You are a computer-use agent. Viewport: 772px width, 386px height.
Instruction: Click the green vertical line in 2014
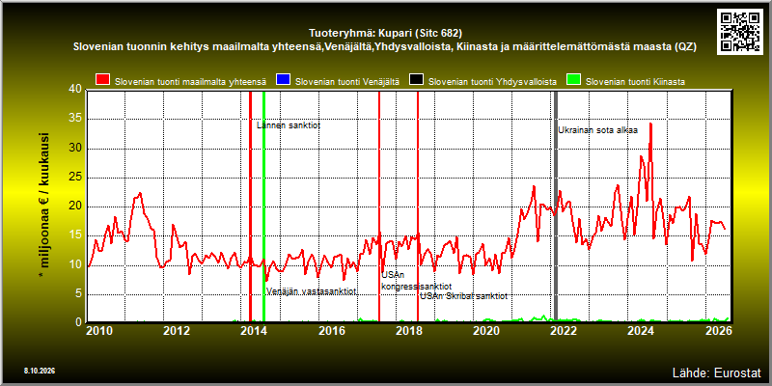coord(263,206)
